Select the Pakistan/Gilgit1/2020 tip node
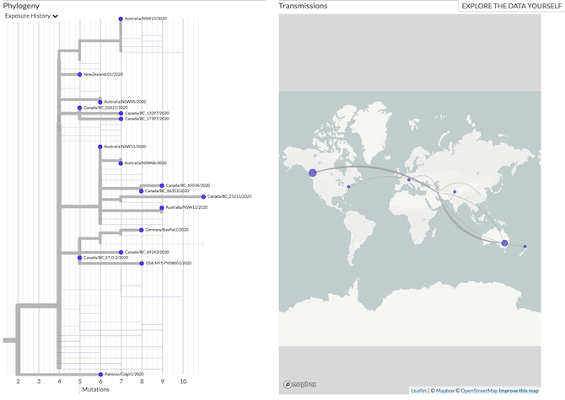 tap(100, 374)
